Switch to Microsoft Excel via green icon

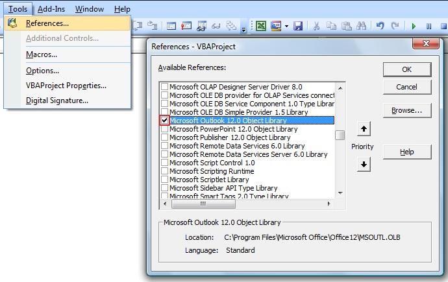(261, 26)
